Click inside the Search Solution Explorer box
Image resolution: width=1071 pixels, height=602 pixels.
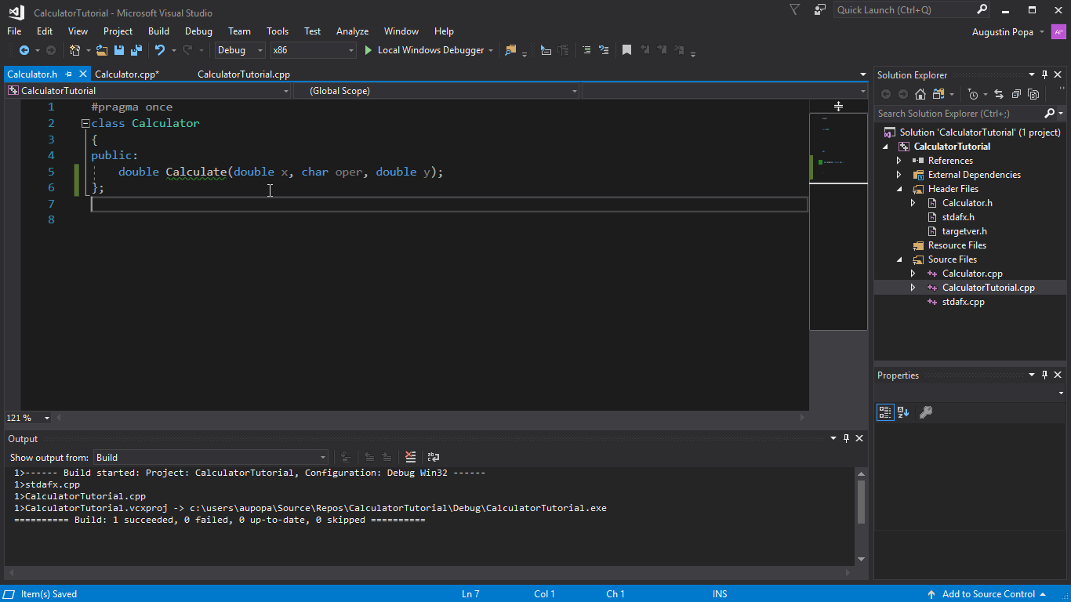pyautogui.click(x=957, y=113)
